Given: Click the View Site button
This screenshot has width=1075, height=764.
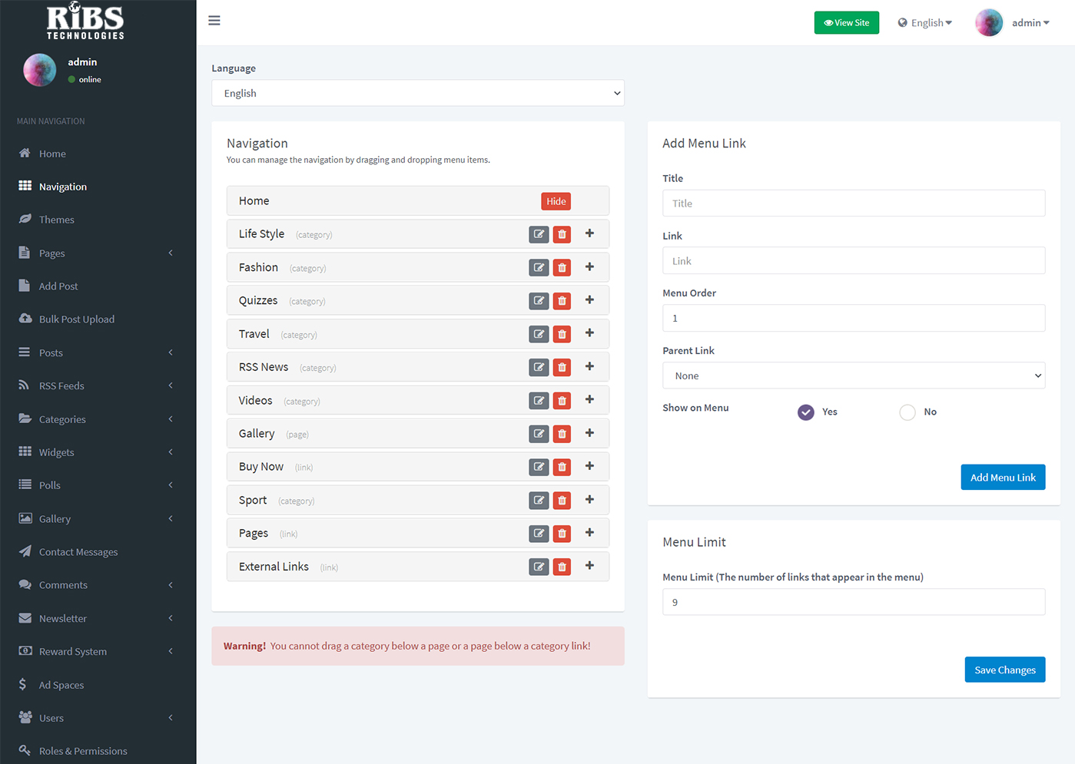Looking at the screenshot, I should tap(846, 23).
